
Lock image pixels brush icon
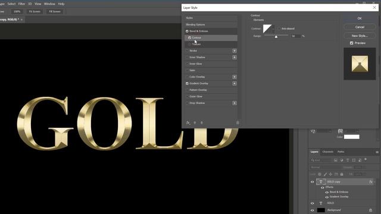tap(325, 174)
